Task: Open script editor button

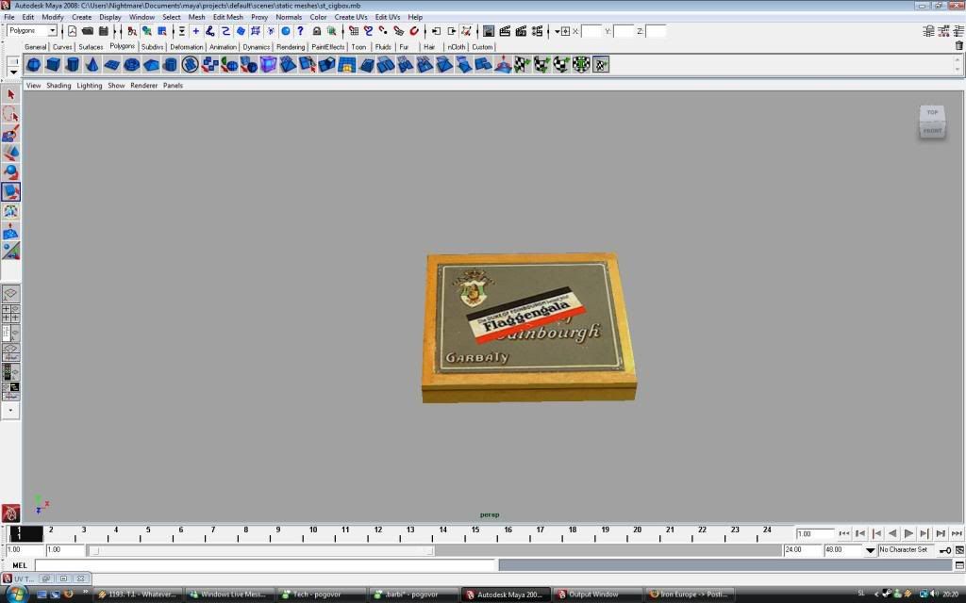Action: (959, 565)
